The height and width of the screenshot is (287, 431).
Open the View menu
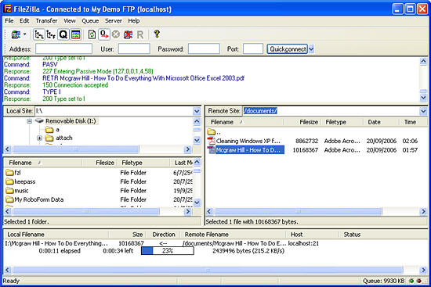(x=70, y=21)
